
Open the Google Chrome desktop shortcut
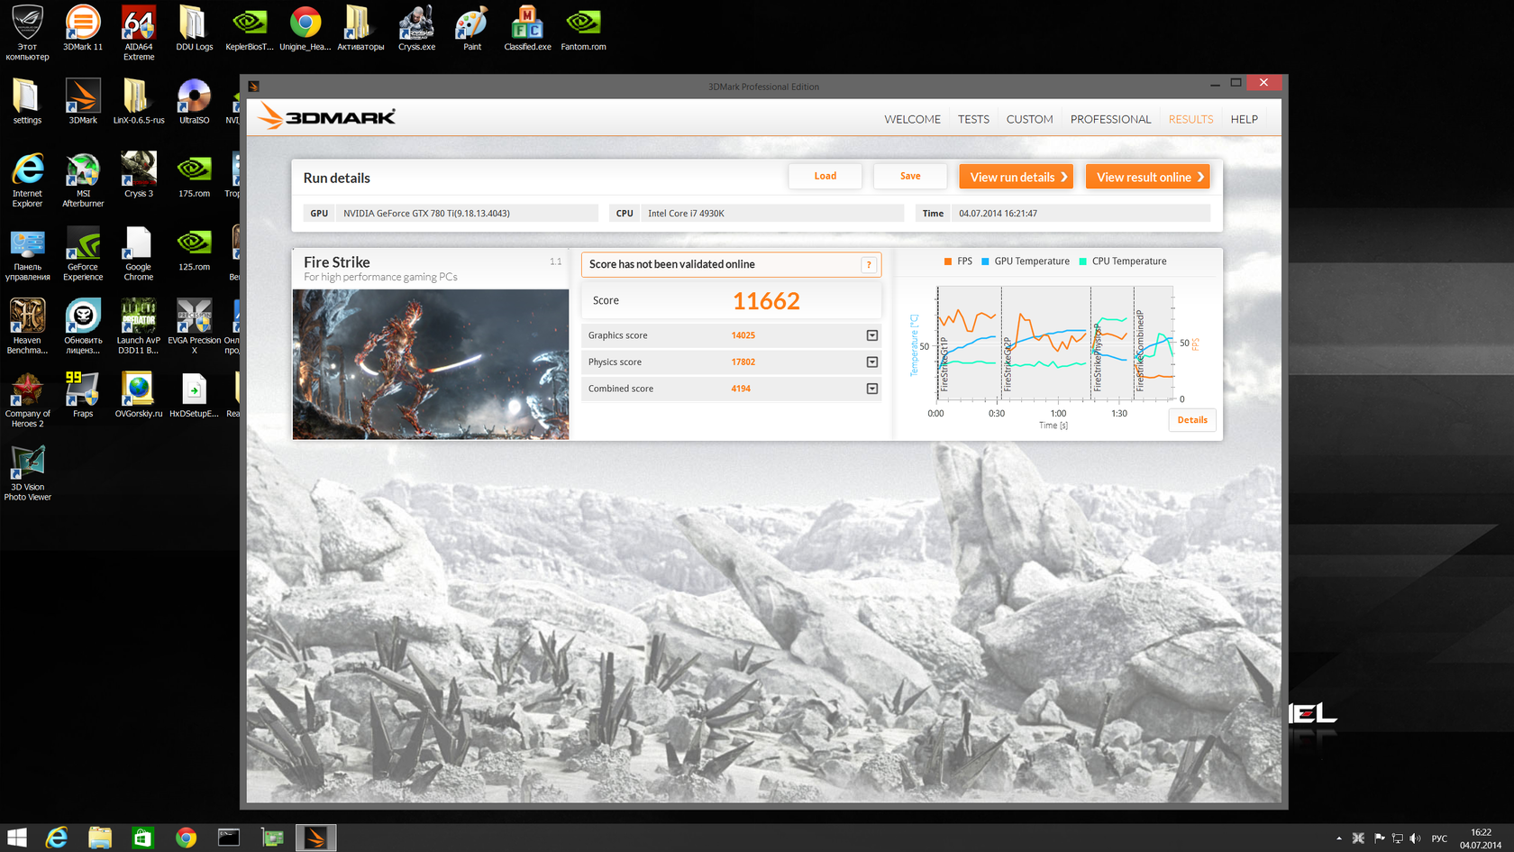click(139, 253)
